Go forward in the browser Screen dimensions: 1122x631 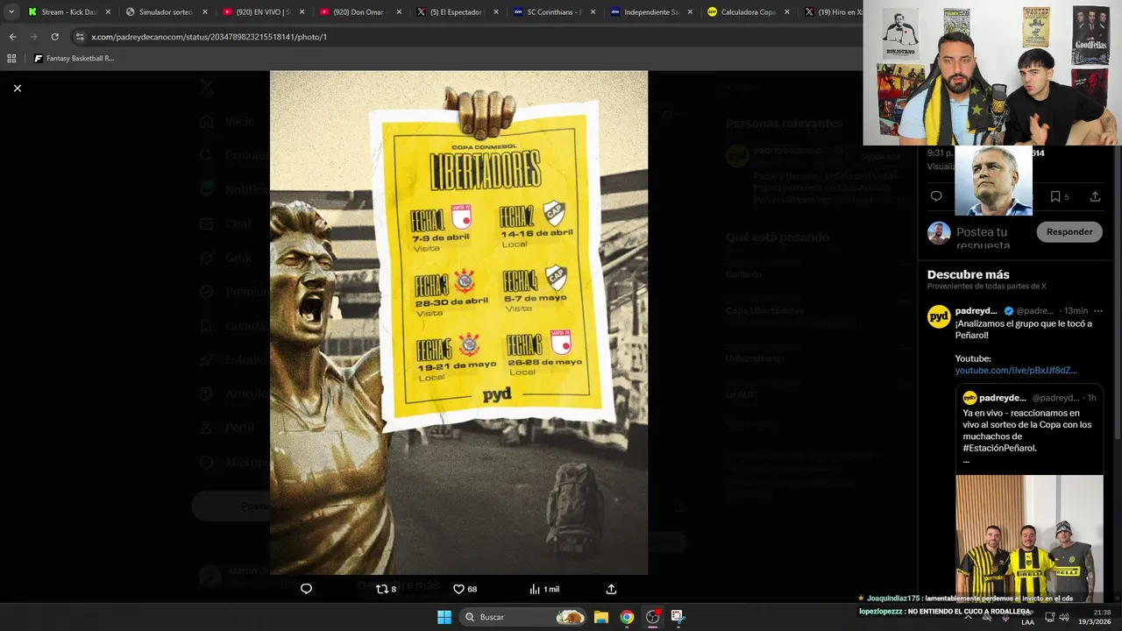point(33,37)
